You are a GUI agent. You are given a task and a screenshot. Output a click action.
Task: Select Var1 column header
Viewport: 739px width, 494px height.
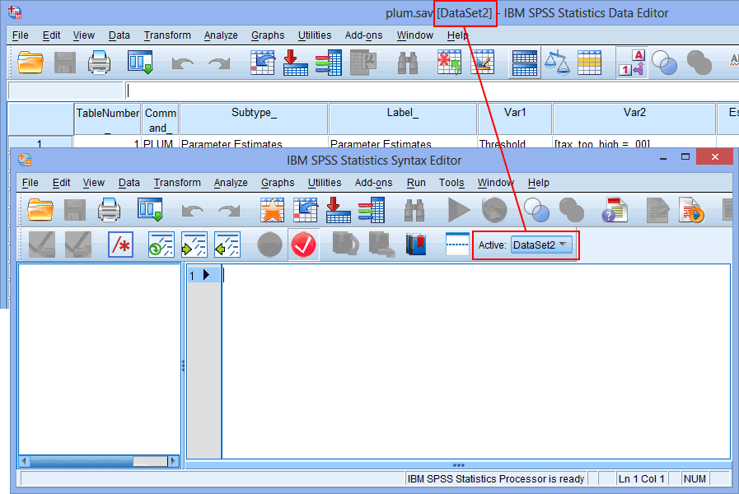click(515, 119)
